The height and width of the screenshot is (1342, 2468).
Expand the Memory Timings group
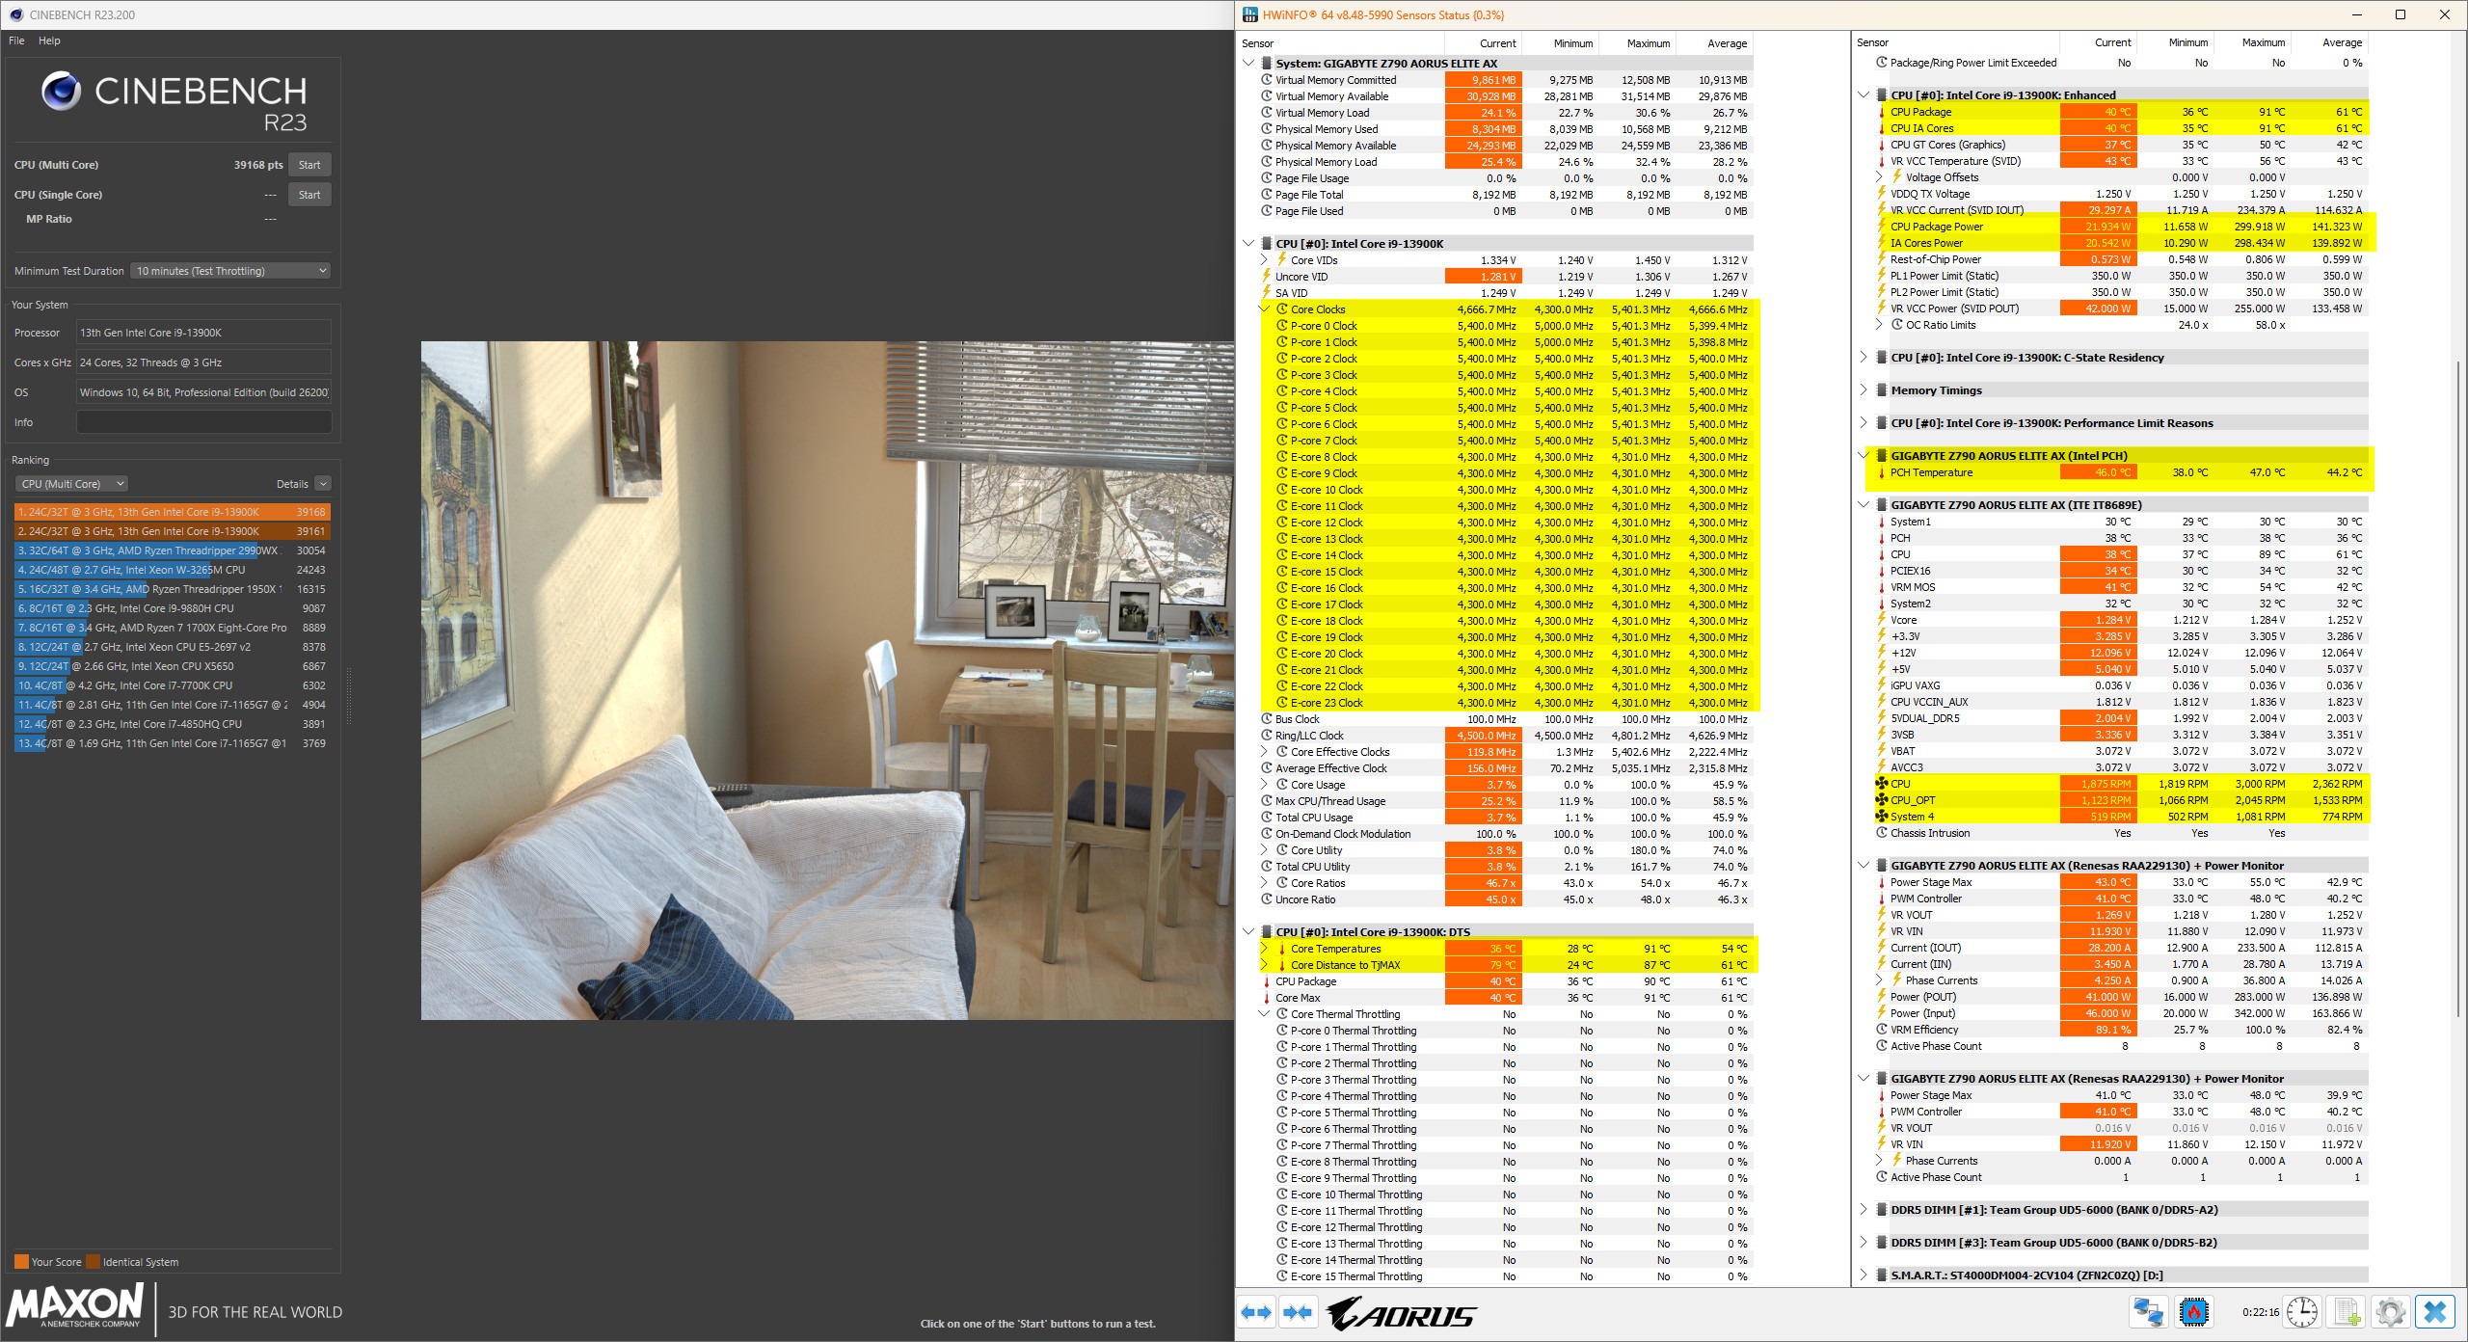[x=1864, y=390]
